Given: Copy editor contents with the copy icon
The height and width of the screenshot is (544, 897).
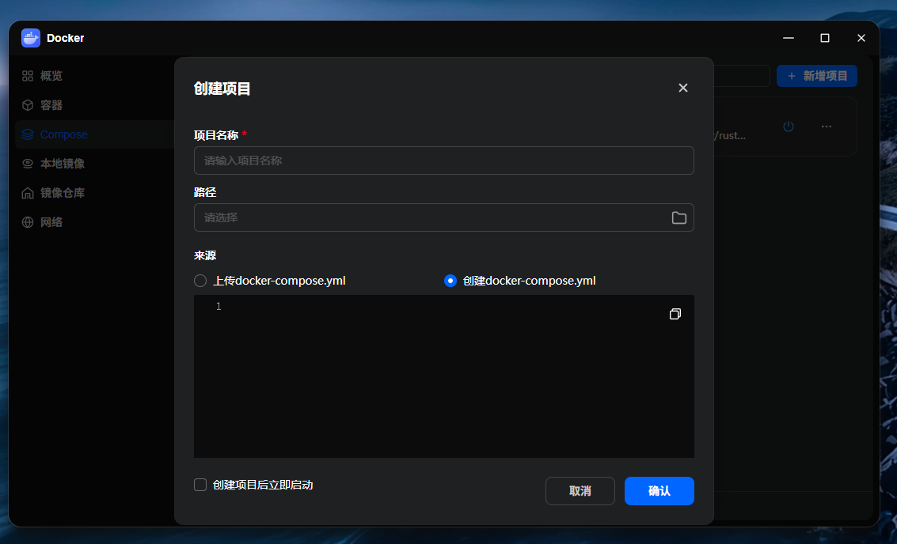Looking at the screenshot, I should [x=675, y=314].
